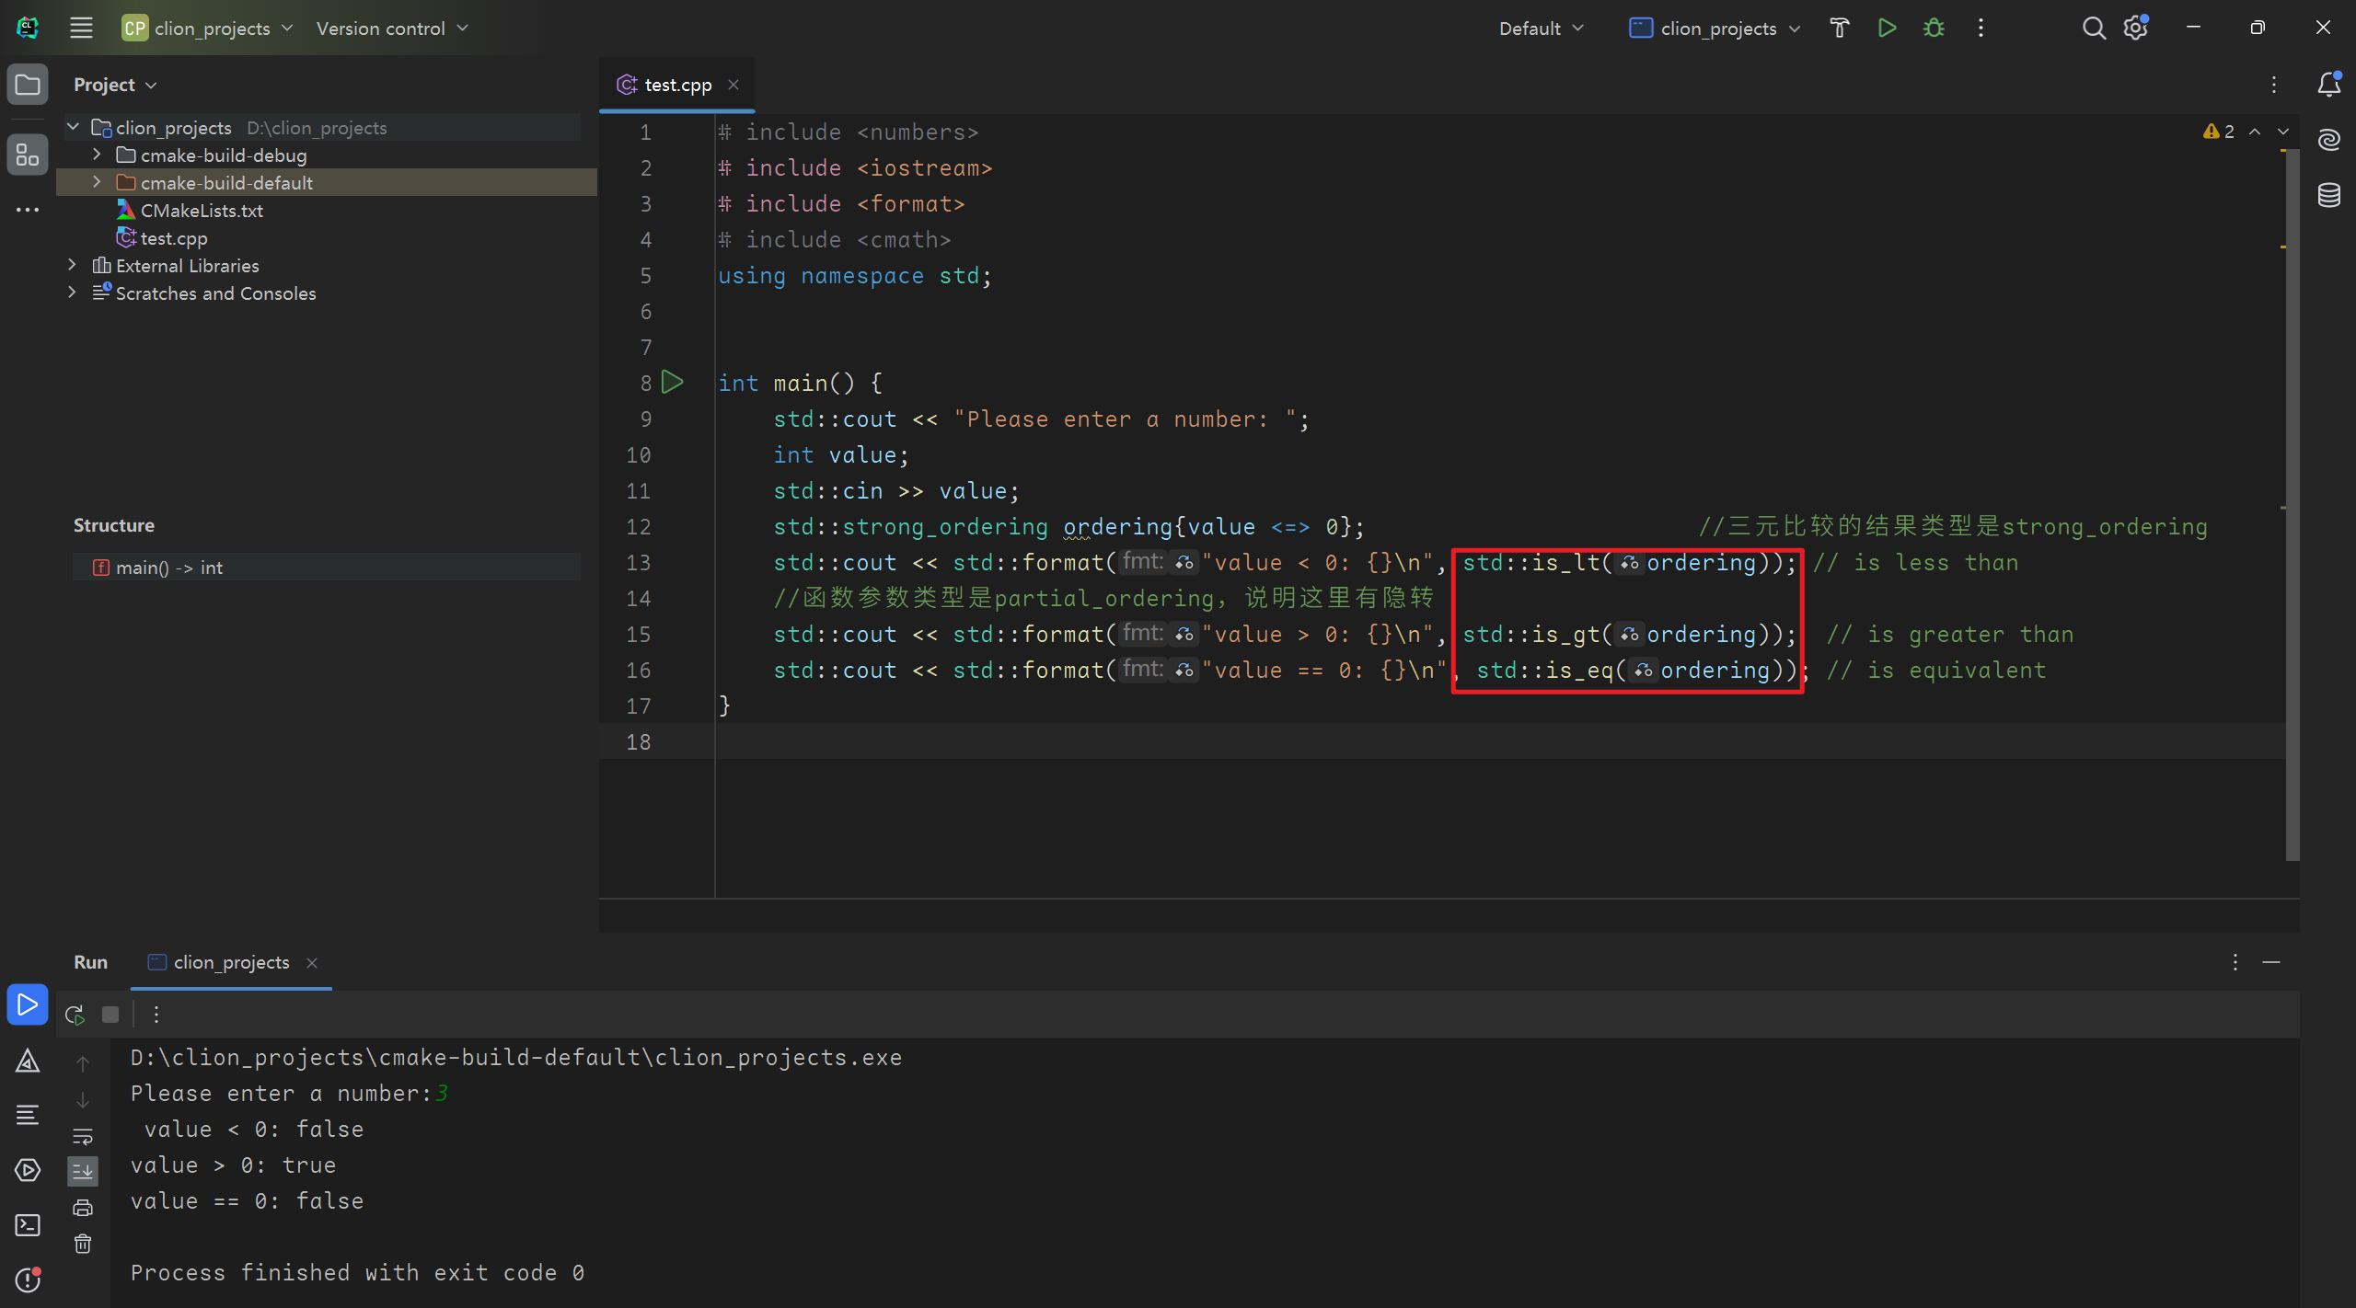Screen dimensions: 2356x1308
Task: Select the test.cpp editor tab
Action: coord(676,85)
